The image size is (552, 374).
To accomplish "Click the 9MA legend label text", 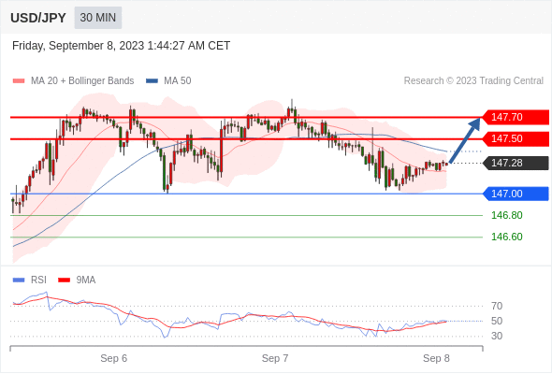I will pyautogui.click(x=86, y=280).
